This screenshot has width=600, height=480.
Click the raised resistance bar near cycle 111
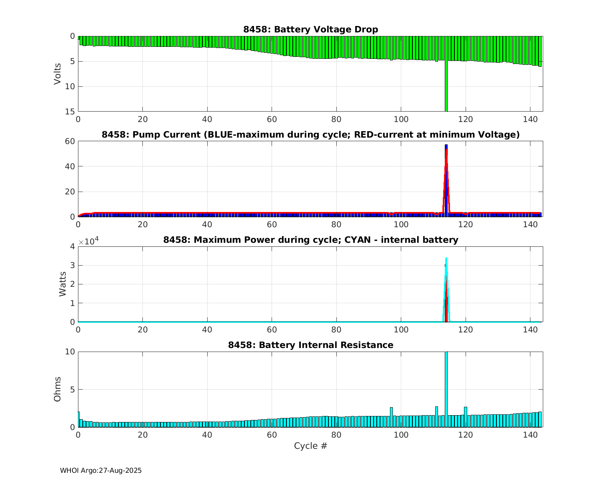click(x=436, y=416)
